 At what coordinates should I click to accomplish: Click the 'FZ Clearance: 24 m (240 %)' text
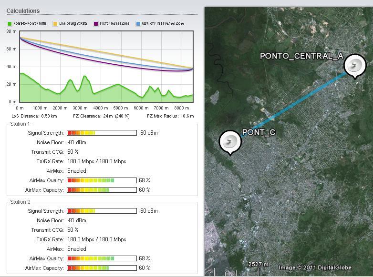tap(101, 116)
